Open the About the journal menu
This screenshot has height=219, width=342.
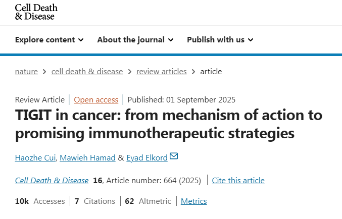pyautogui.click(x=131, y=40)
